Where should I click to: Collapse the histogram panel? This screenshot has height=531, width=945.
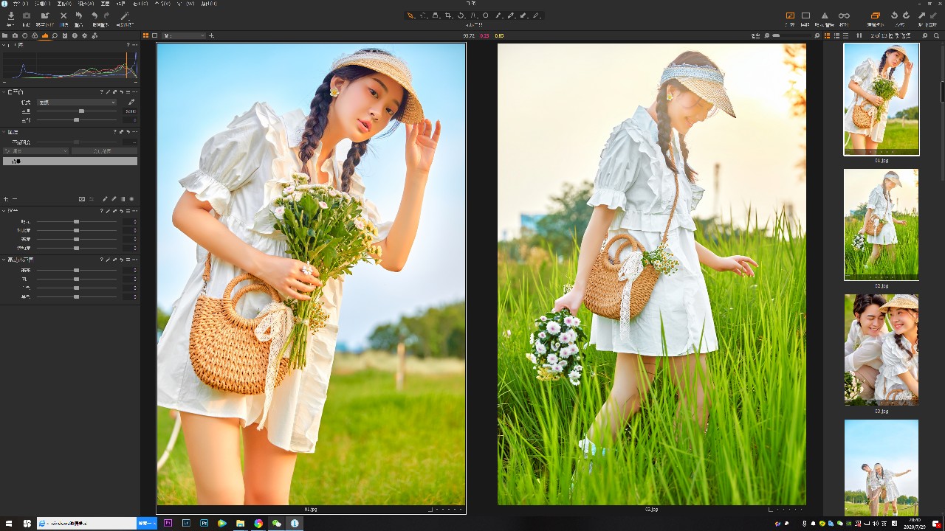[x=4, y=45]
